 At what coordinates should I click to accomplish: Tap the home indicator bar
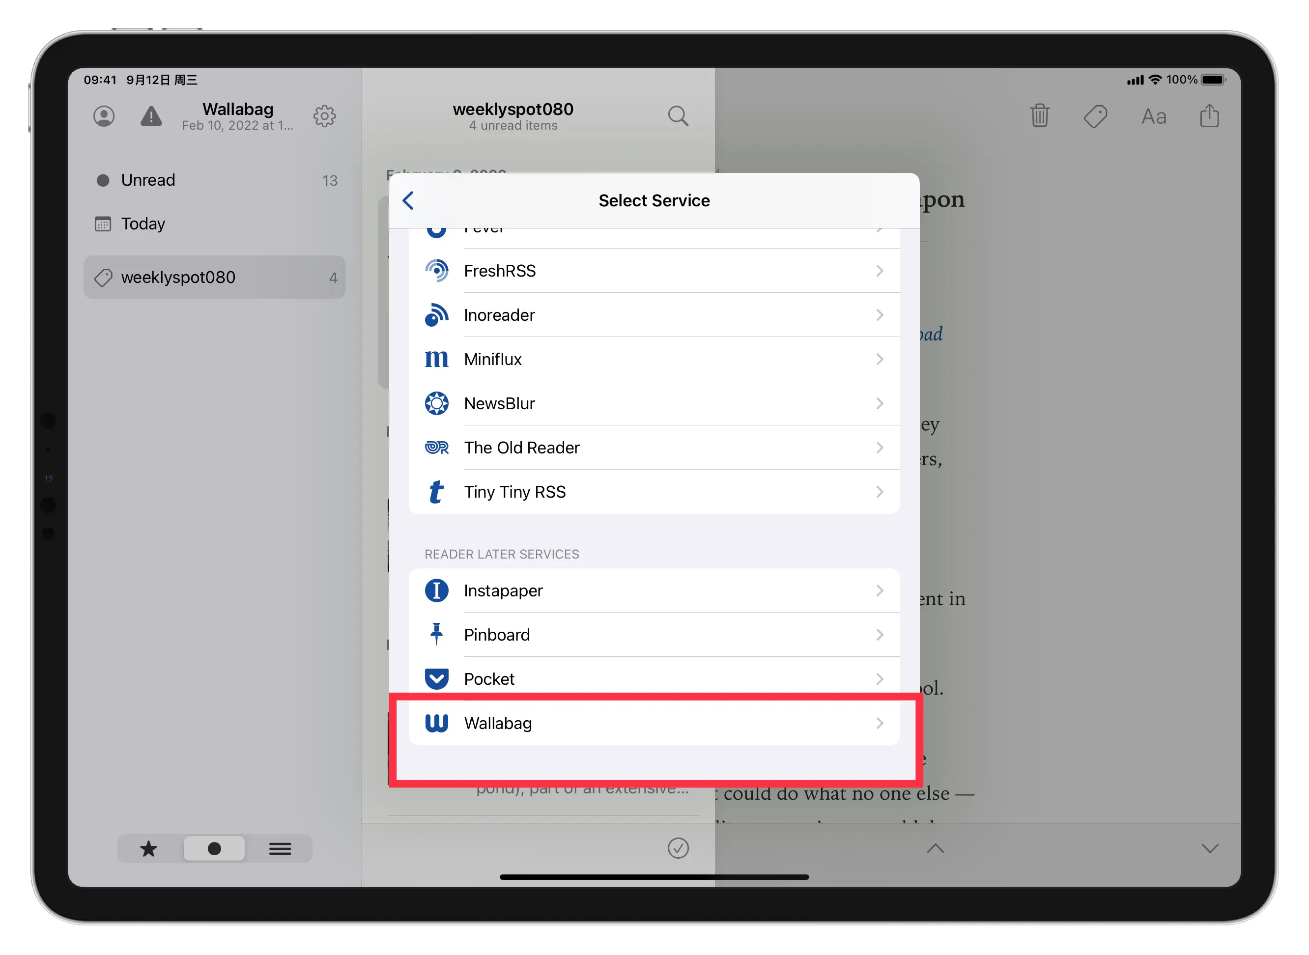[654, 877]
